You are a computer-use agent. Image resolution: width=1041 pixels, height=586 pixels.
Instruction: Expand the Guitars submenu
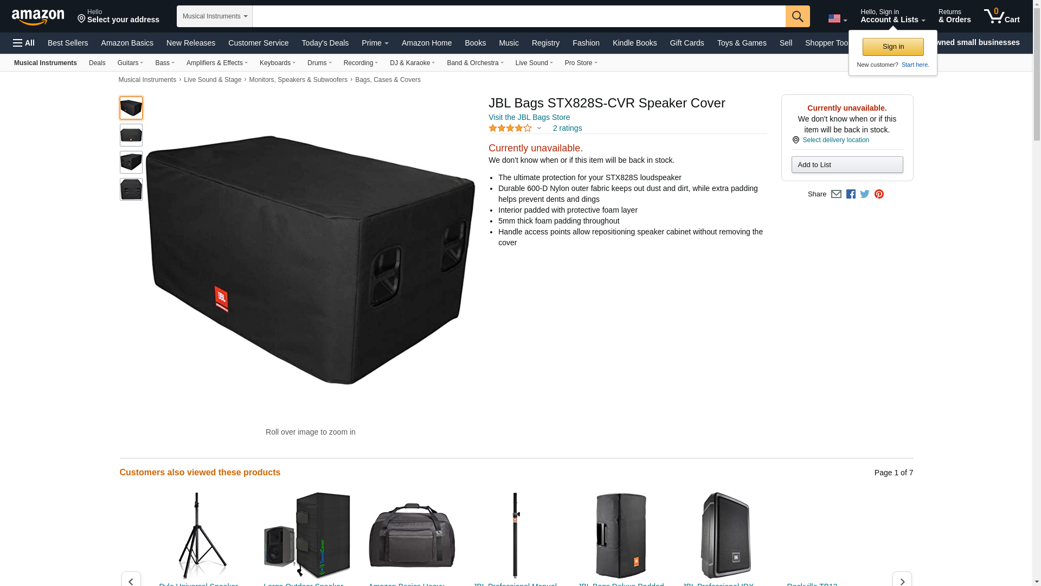(130, 63)
